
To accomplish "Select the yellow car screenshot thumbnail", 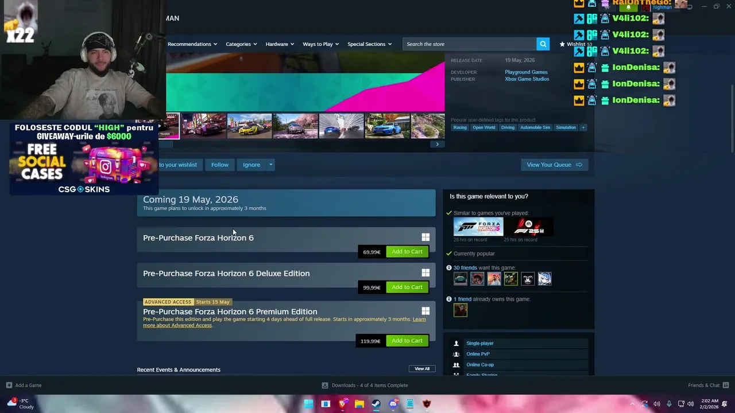I will tap(249, 126).
